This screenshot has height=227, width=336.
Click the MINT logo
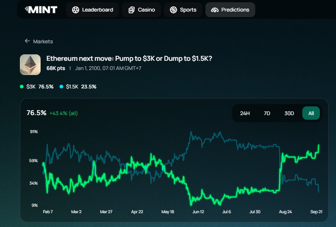(41, 9)
